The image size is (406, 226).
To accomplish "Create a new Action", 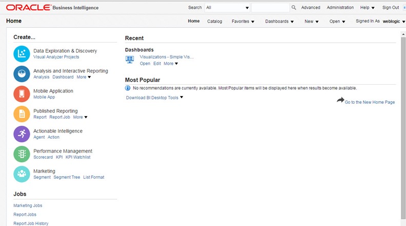I will coord(53,137).
